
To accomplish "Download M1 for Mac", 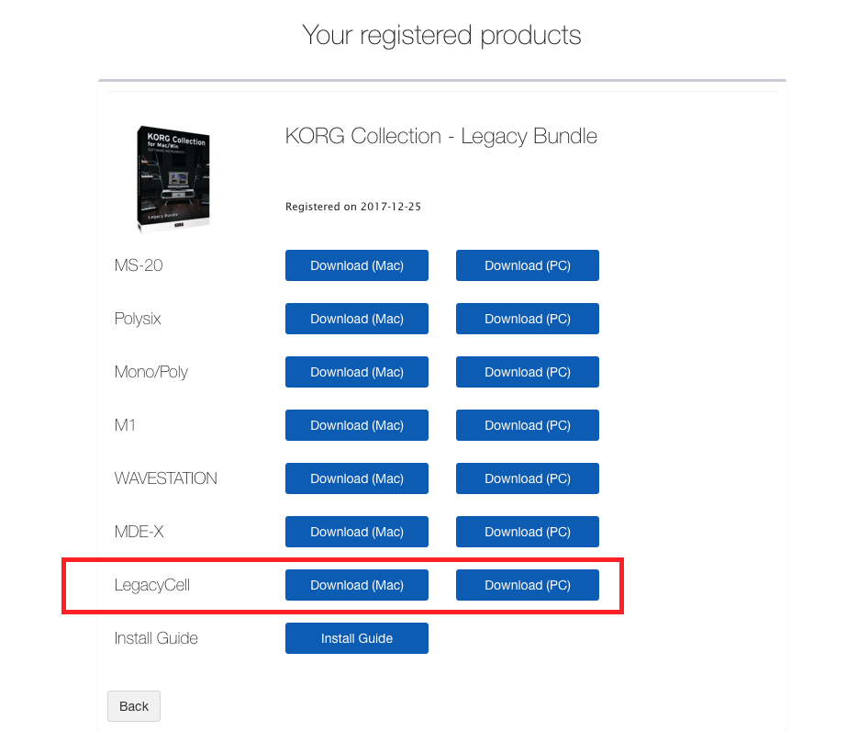I will tap(356, 425).
